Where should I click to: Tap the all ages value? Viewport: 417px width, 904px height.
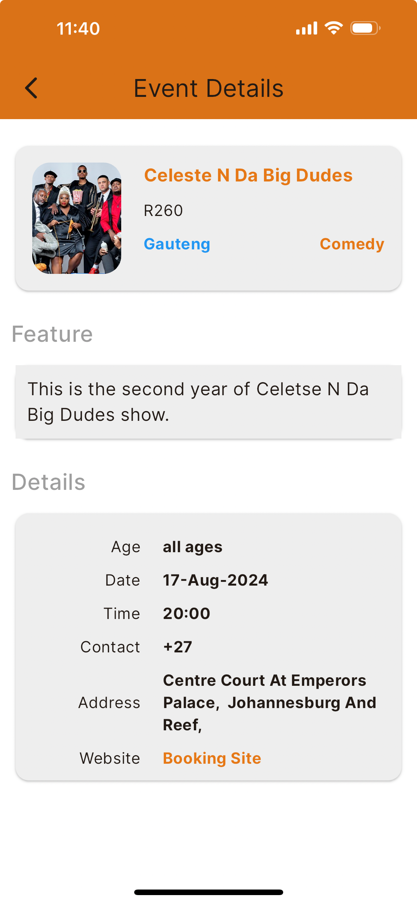[x=192, y=547]
